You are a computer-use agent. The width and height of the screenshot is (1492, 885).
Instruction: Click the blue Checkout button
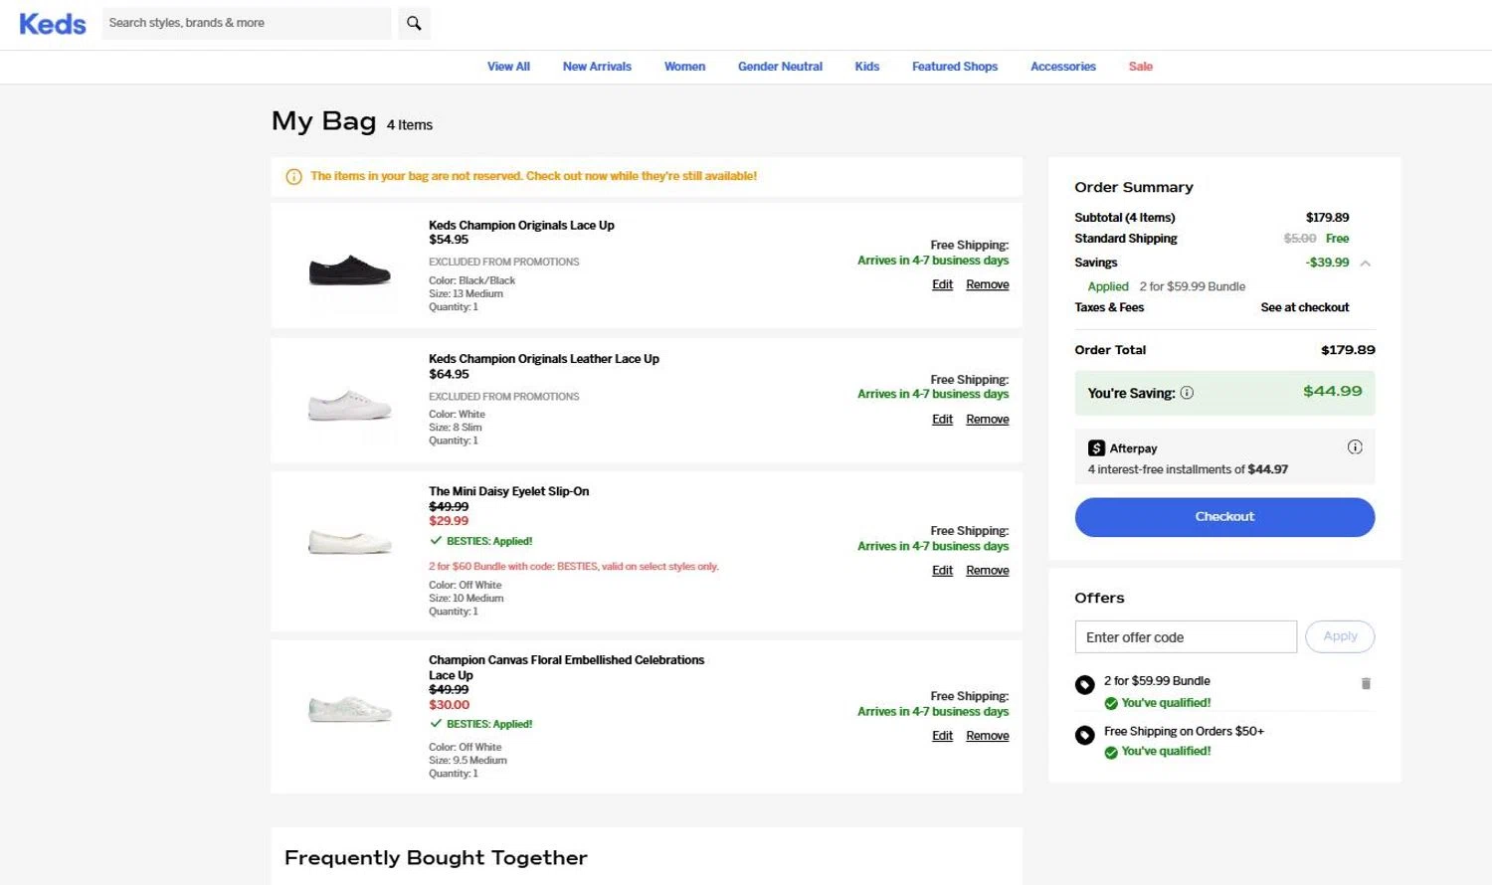(1224, 517)
